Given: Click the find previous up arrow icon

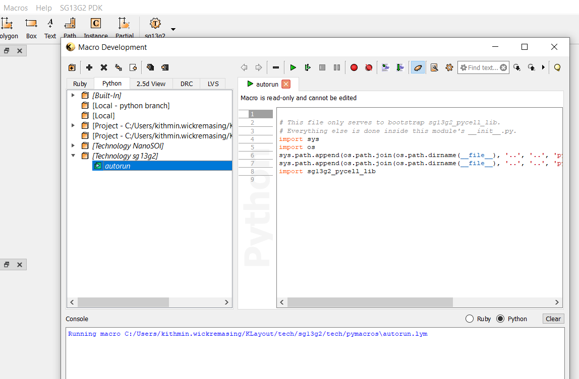Looking at the screenshot, I should [532, 67].
